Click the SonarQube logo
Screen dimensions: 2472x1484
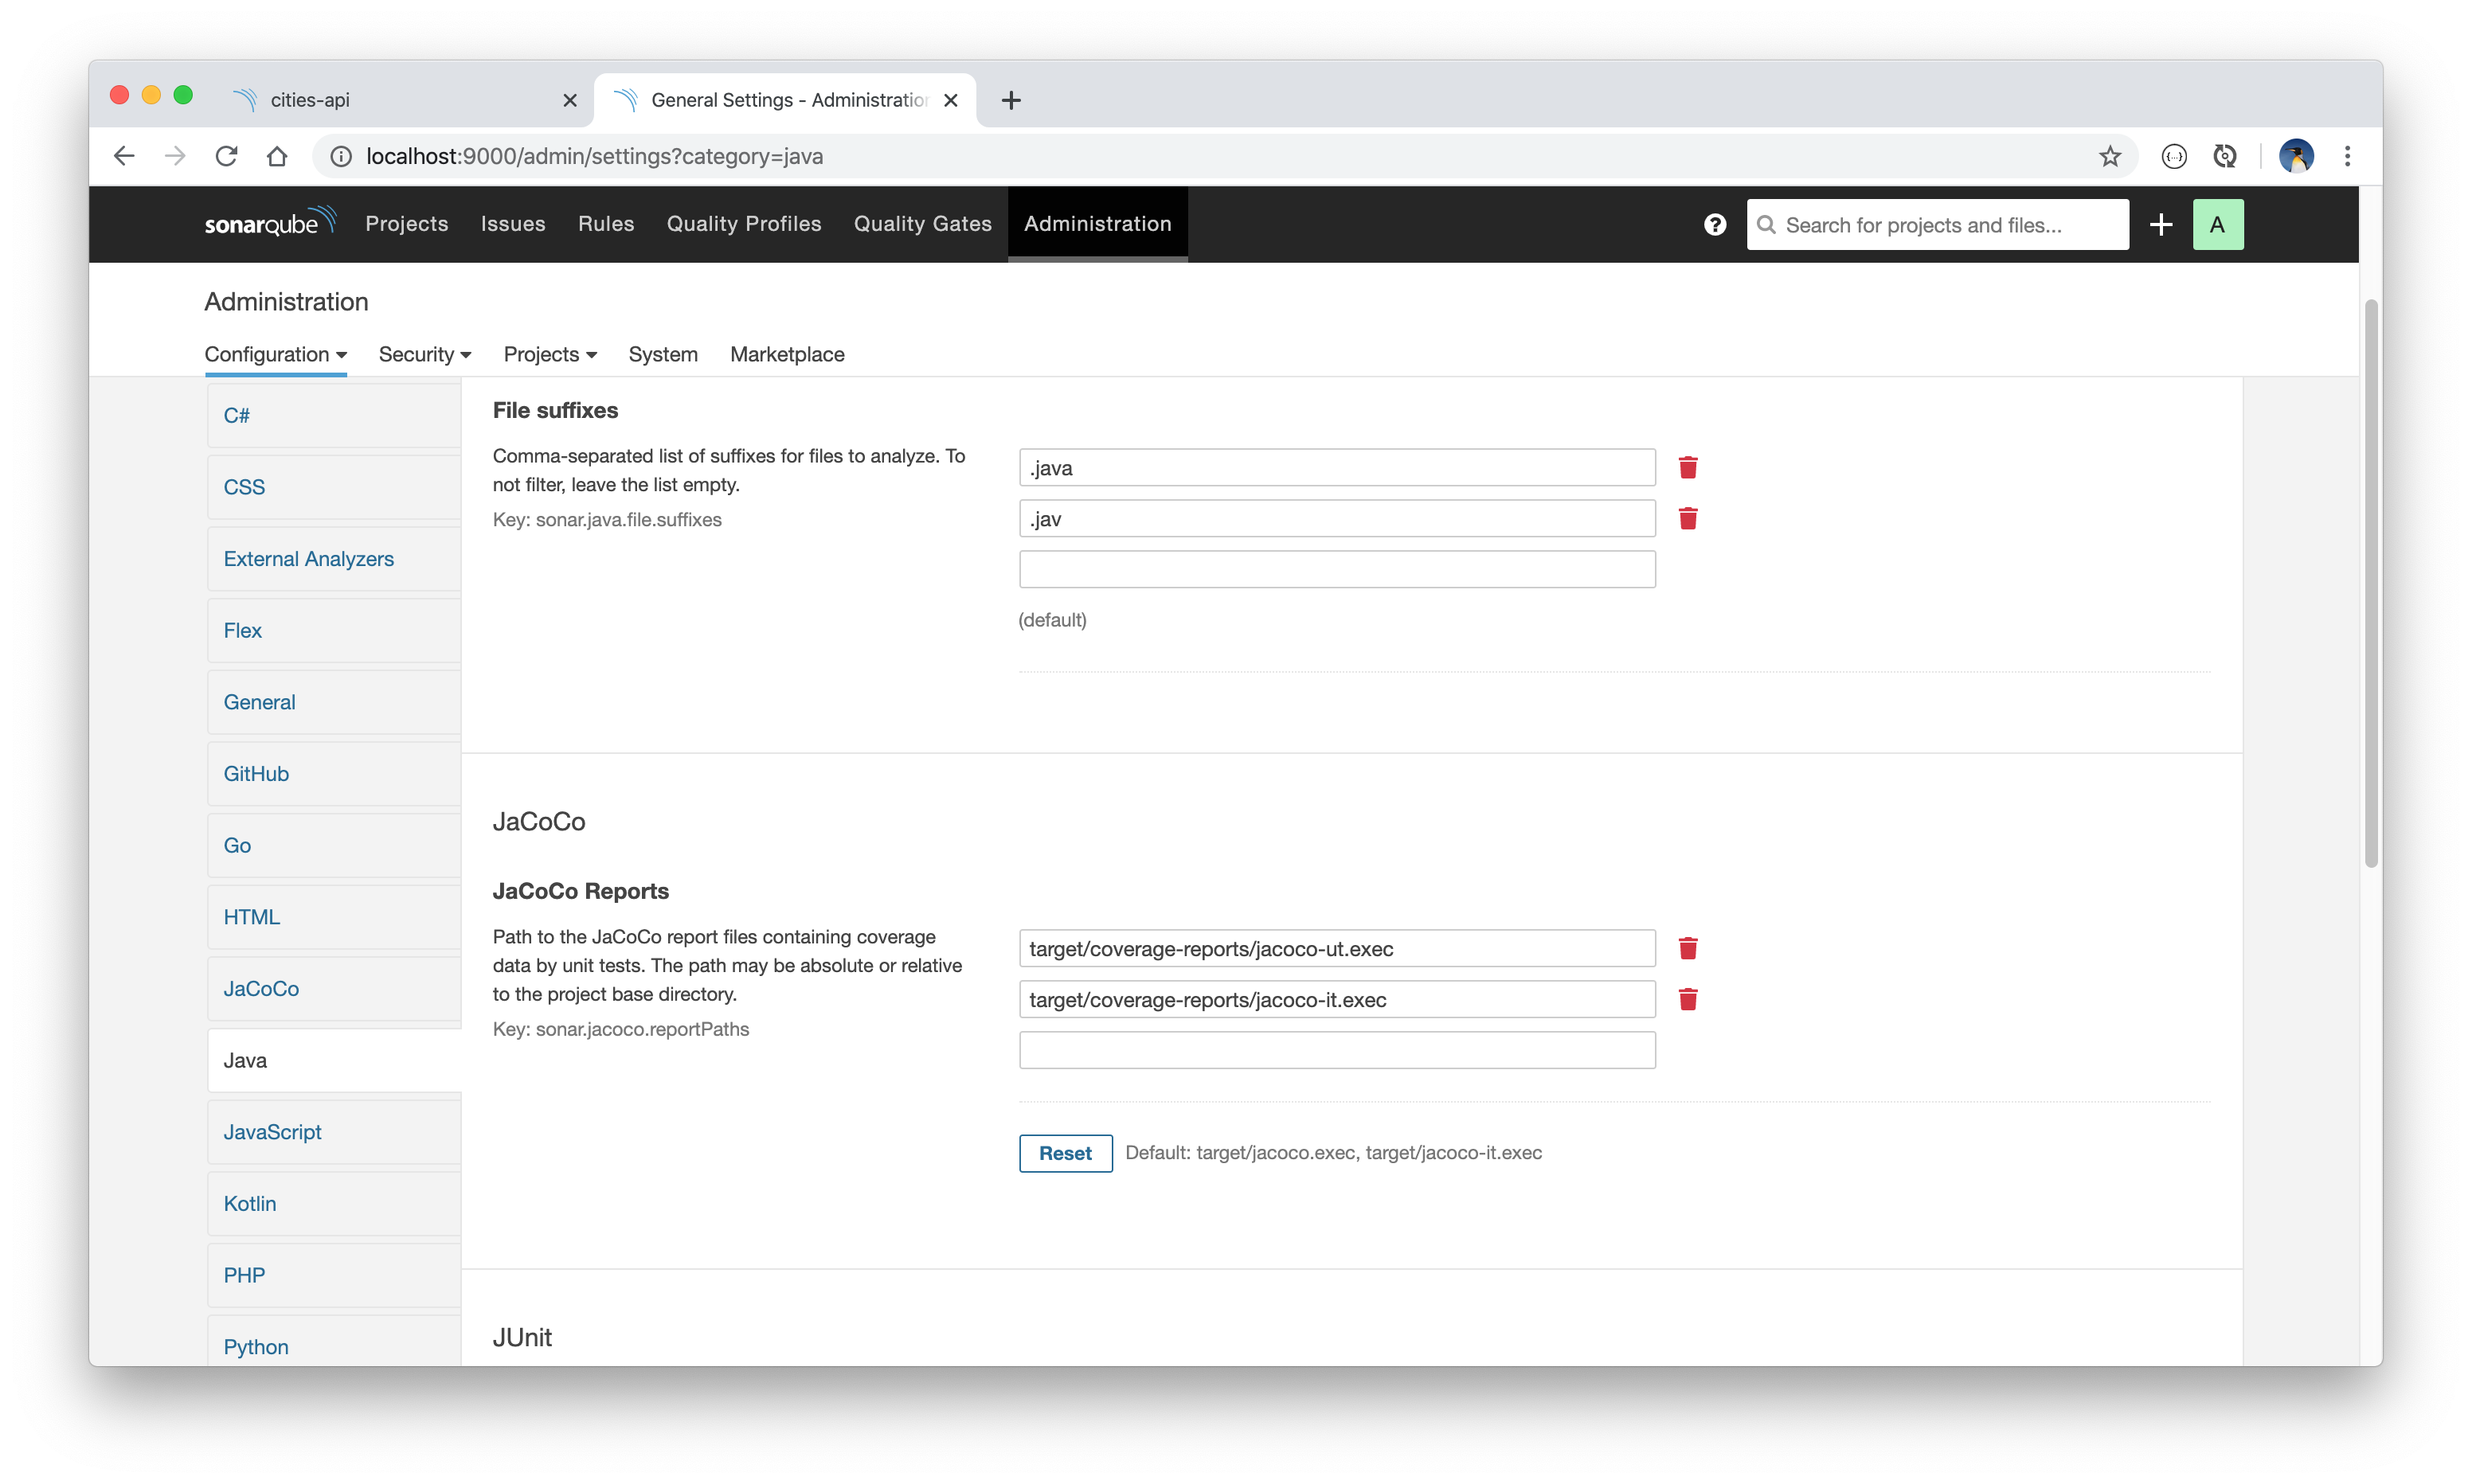tap(270, 223)
